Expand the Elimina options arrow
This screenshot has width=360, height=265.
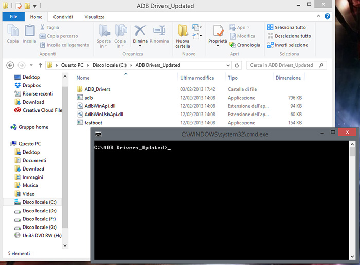point(140,46)
